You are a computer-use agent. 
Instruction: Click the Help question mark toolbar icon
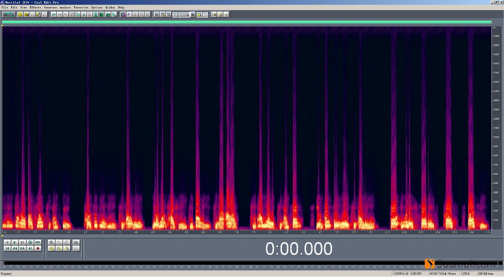[x=226, y=15]
